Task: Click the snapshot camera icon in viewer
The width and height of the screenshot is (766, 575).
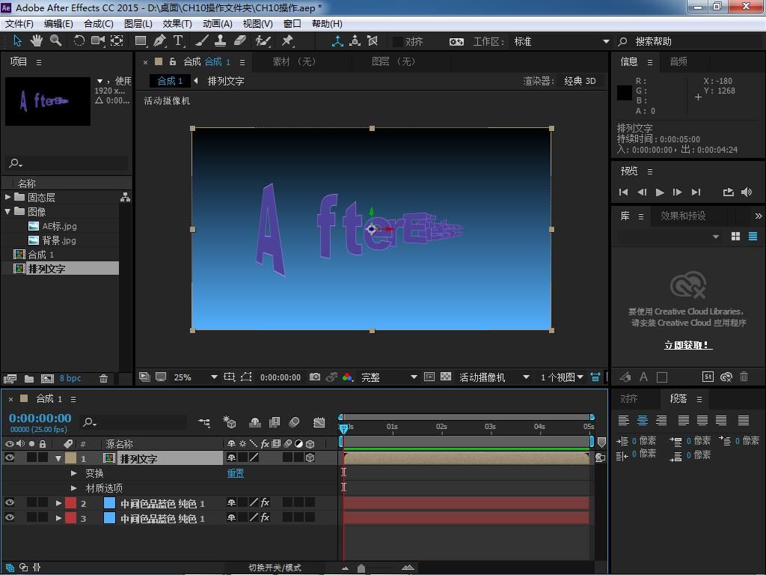Action: pyautogui.click(x=315, y=377)
